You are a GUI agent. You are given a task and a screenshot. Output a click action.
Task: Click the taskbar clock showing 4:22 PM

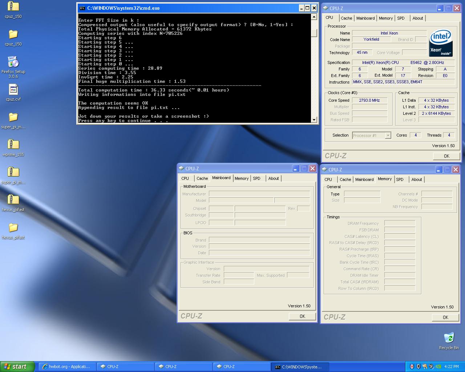pos(451,367)
